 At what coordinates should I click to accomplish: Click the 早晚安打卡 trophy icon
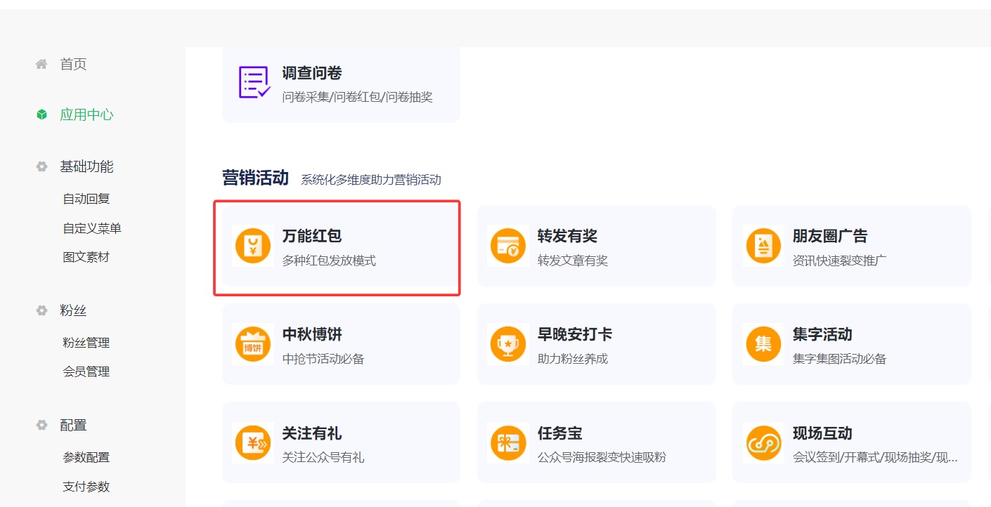[507, 344]
